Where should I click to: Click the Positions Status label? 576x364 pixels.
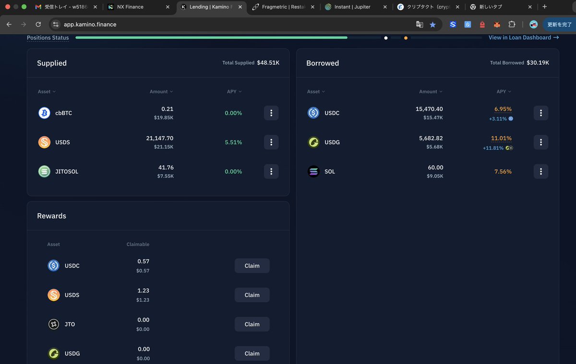(48, 37)
